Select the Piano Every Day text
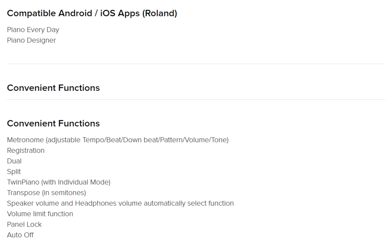The width and height of the screenshot is (385, 250). pos(33,30)
